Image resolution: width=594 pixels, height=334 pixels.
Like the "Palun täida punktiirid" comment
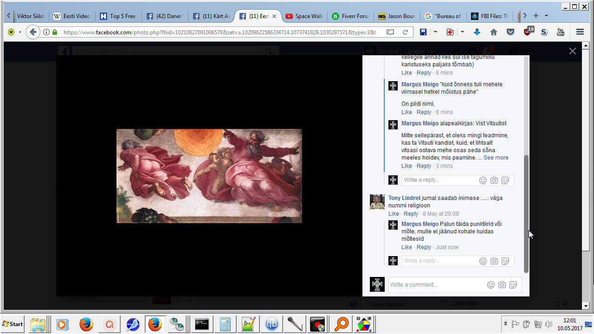click(407, 247)
